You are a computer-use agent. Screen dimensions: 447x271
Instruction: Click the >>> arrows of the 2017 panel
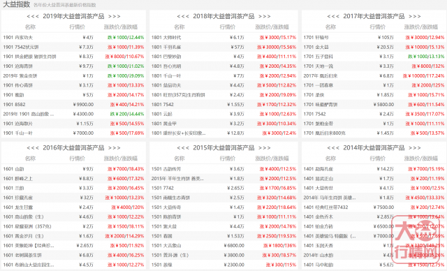(415, 17)
